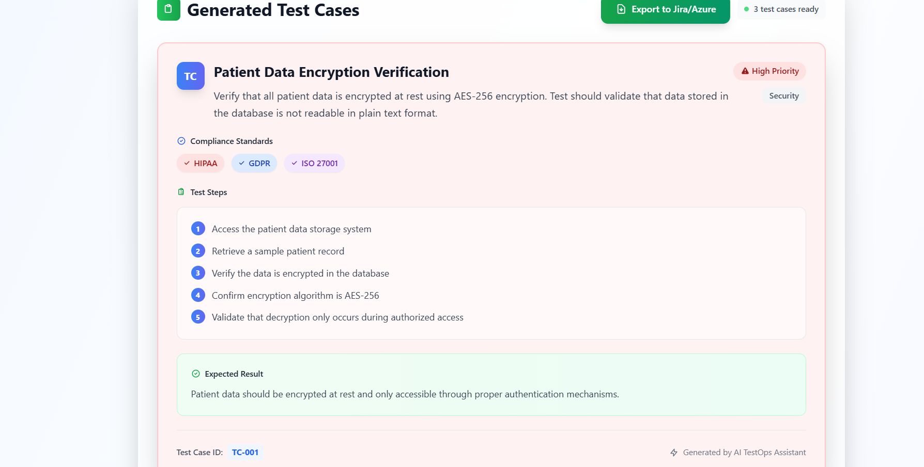Select step 3 Verify the data is encrypted

pyautogui.click(x=300, y=273)
